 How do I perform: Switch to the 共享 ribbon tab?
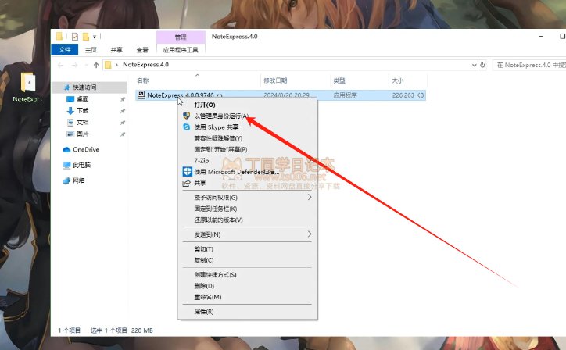(116, 50)
